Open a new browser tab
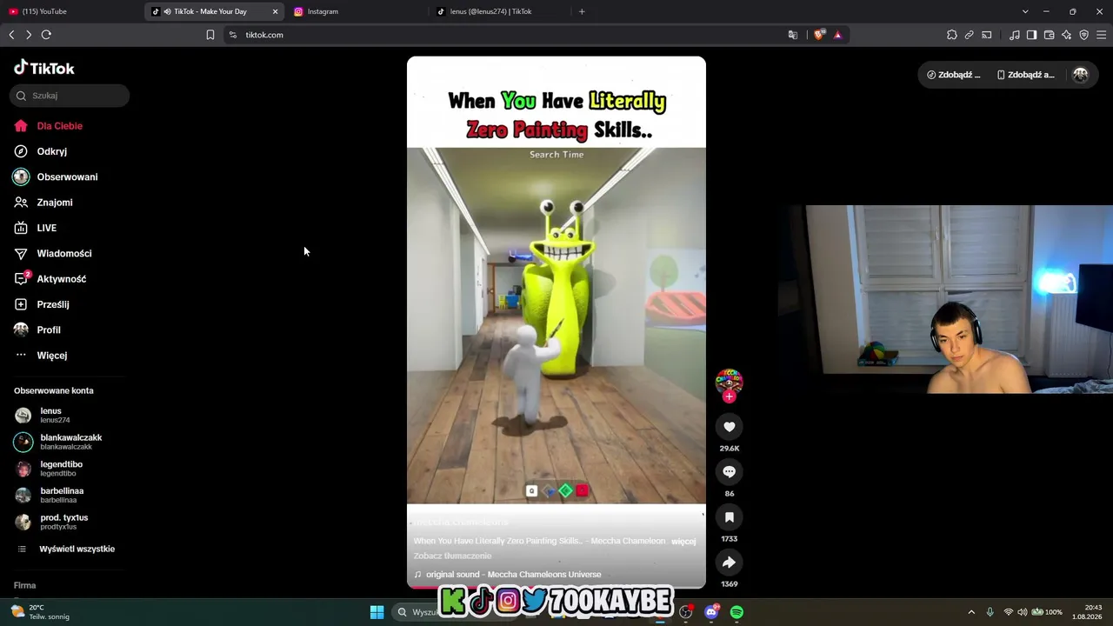The image size is (1113, 626). (582, 11)
